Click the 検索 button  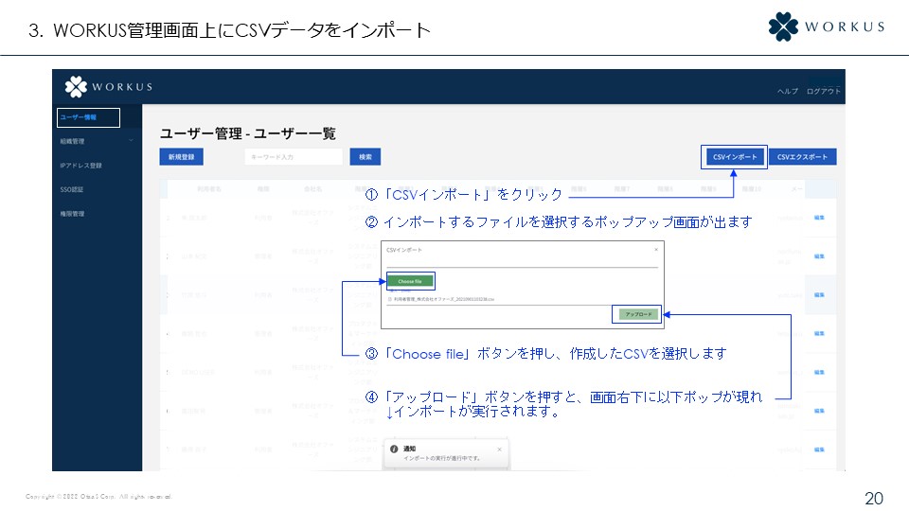coord(365,157)
